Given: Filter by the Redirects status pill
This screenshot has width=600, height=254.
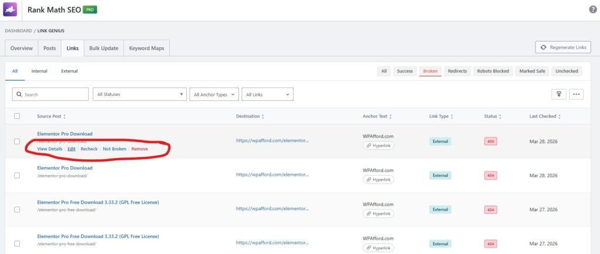Looking at the screenshot, I should click(x=457, y=71).
